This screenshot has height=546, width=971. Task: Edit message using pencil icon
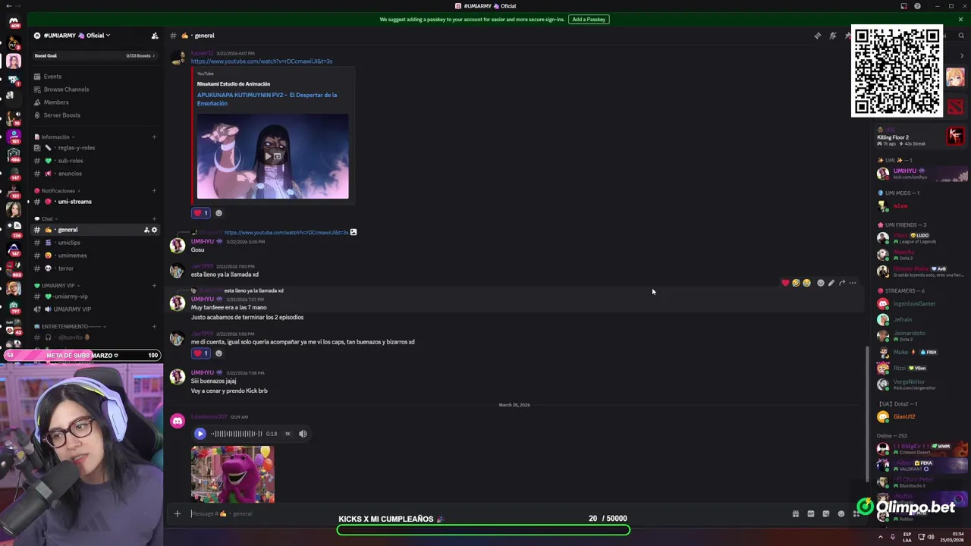[x=831, y=283]
